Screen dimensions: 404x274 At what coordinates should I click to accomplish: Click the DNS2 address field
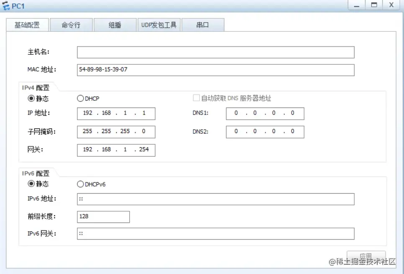coord(265,132)
